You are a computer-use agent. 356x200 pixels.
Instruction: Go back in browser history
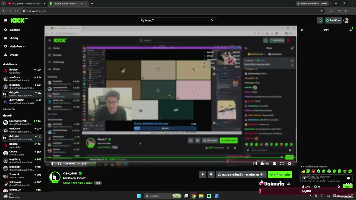tap(4, 11)
